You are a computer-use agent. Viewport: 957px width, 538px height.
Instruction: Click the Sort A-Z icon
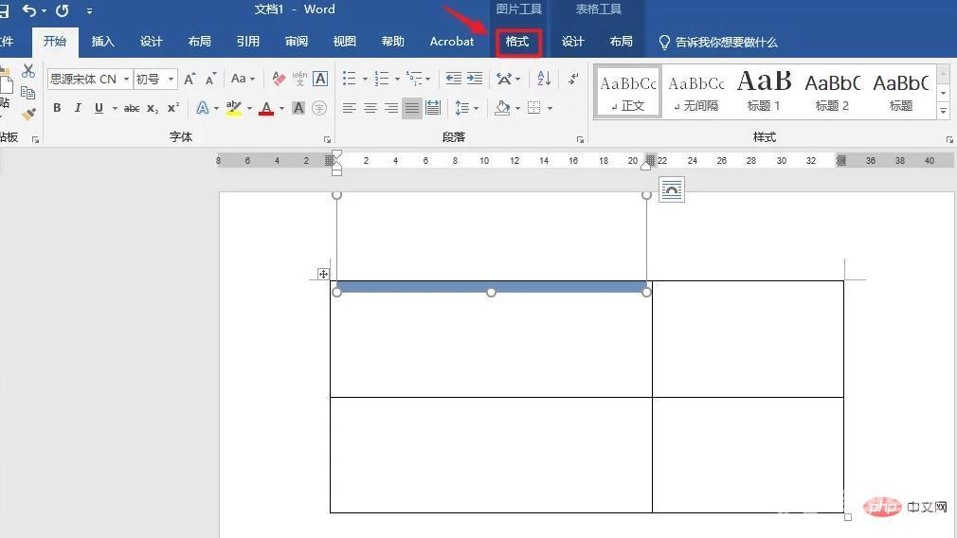click(x=544, y=79)
